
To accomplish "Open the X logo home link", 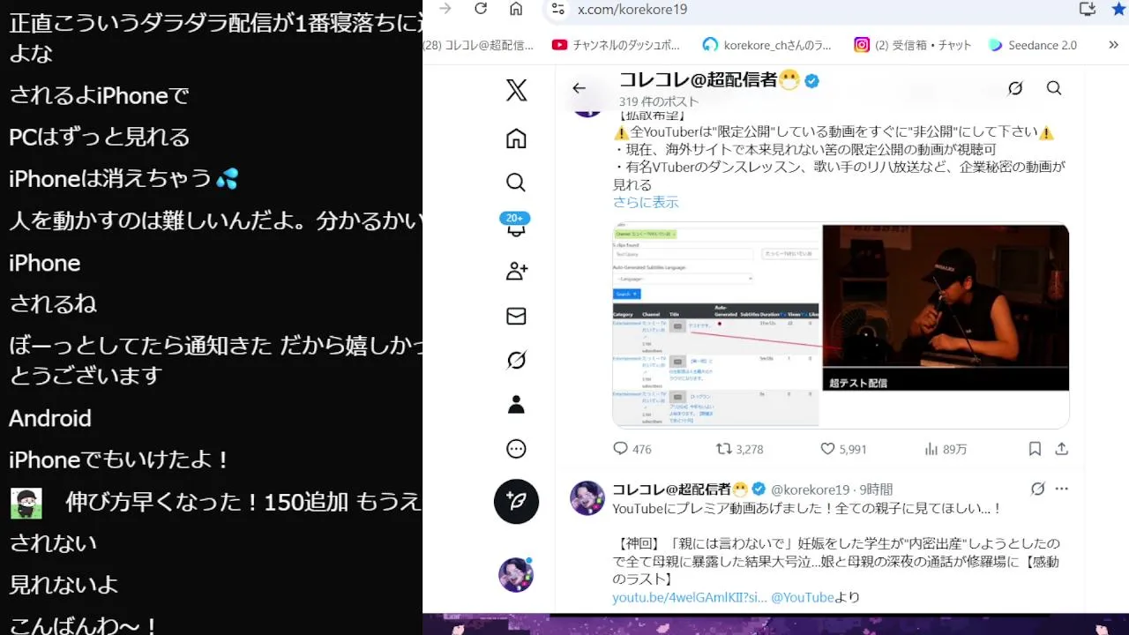I will pos(517,90).
